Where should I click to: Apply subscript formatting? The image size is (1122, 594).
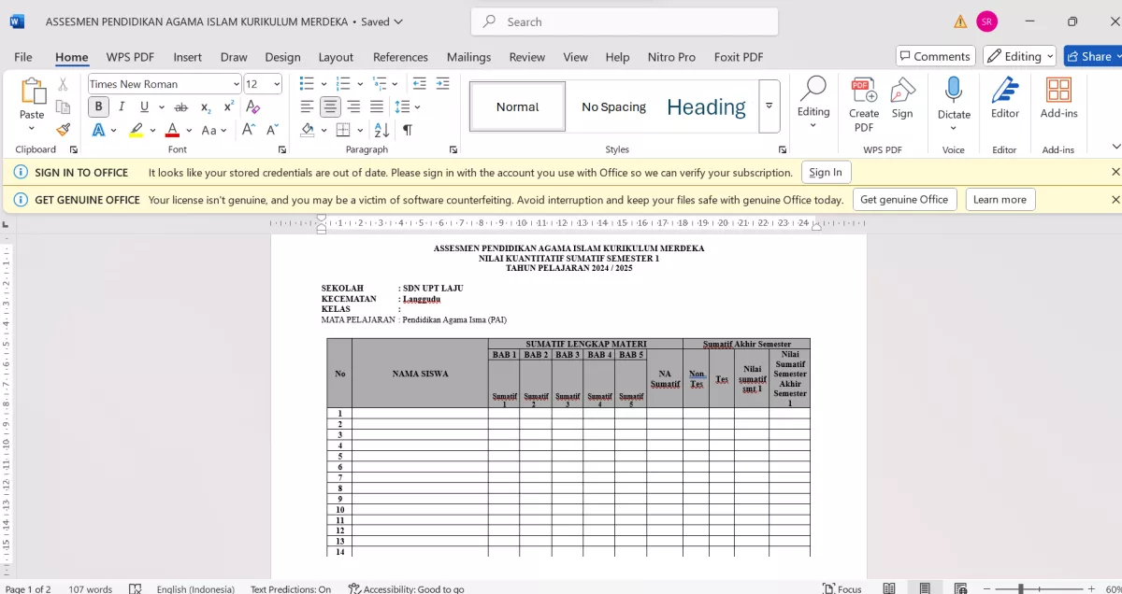(206, 107)
